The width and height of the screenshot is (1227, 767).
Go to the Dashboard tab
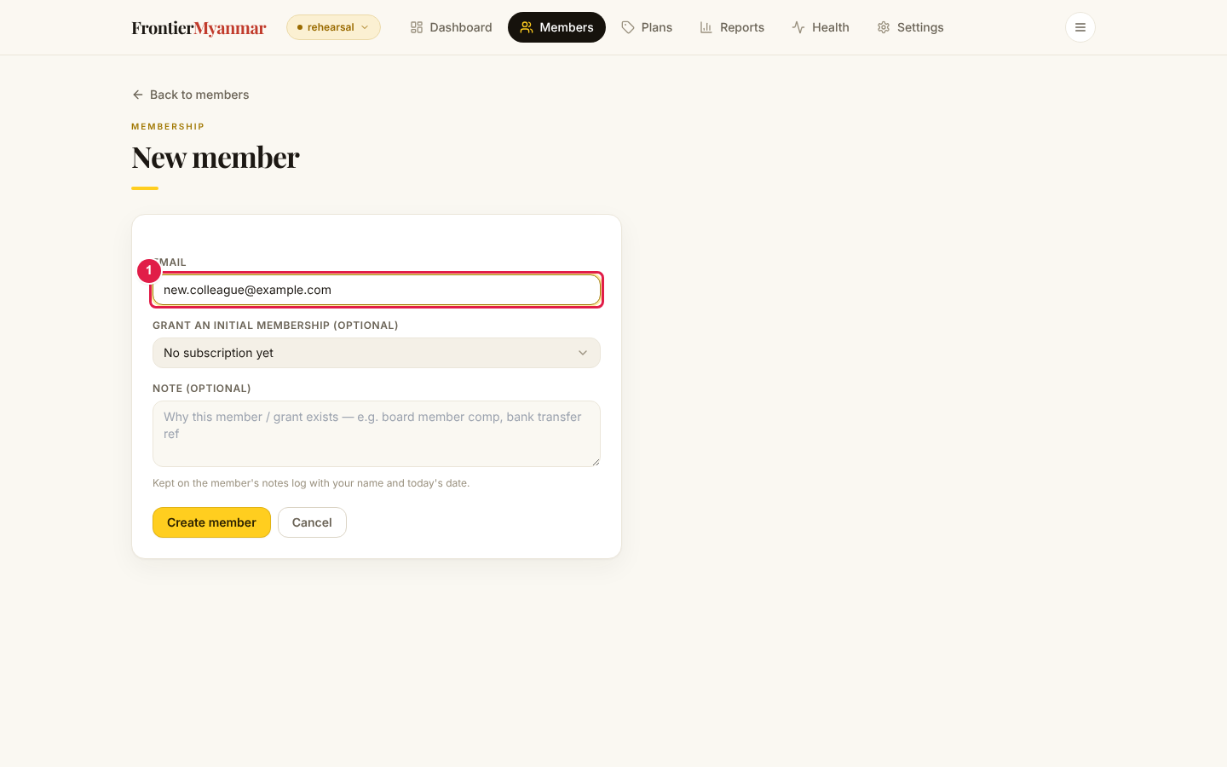click(451, 27)
